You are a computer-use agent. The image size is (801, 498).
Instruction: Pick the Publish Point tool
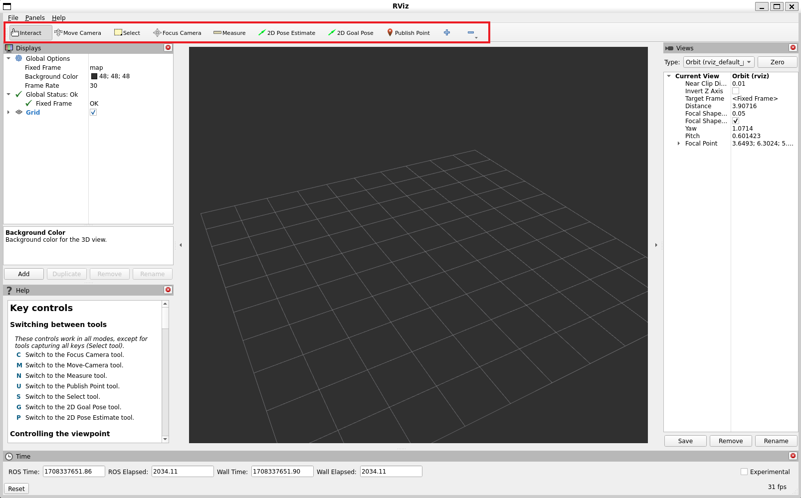[408, 32]
